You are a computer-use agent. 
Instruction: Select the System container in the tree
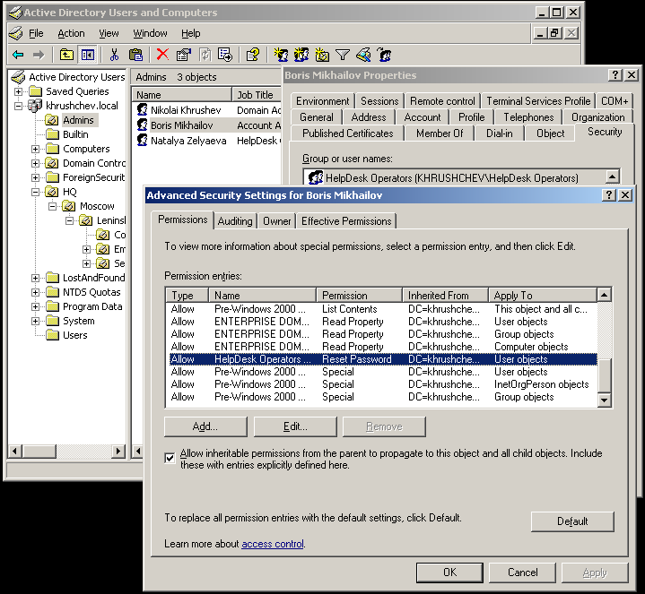(x=79, y=321)
